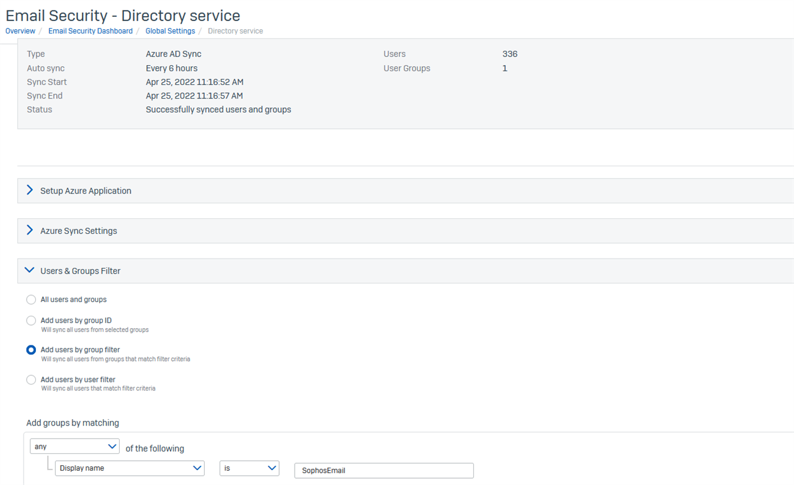This screenshot has width=794, height=485.
Task: Click the SophosEmail filter value field
Action: pos(384,471)
